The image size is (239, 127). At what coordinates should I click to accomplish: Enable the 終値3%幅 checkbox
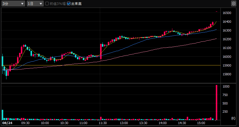[47, 4]
